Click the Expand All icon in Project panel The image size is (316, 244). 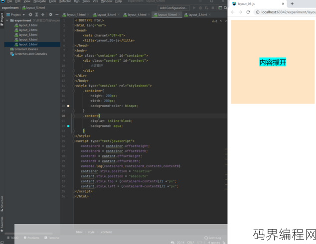(x=36, y=14)
